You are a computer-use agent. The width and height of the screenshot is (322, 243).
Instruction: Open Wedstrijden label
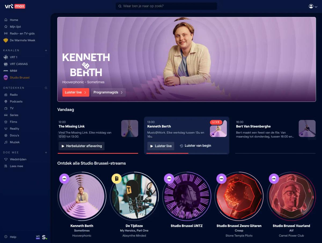tap(18, 159)
